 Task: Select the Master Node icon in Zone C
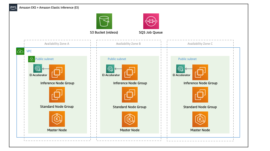click(x=200, y=119)
